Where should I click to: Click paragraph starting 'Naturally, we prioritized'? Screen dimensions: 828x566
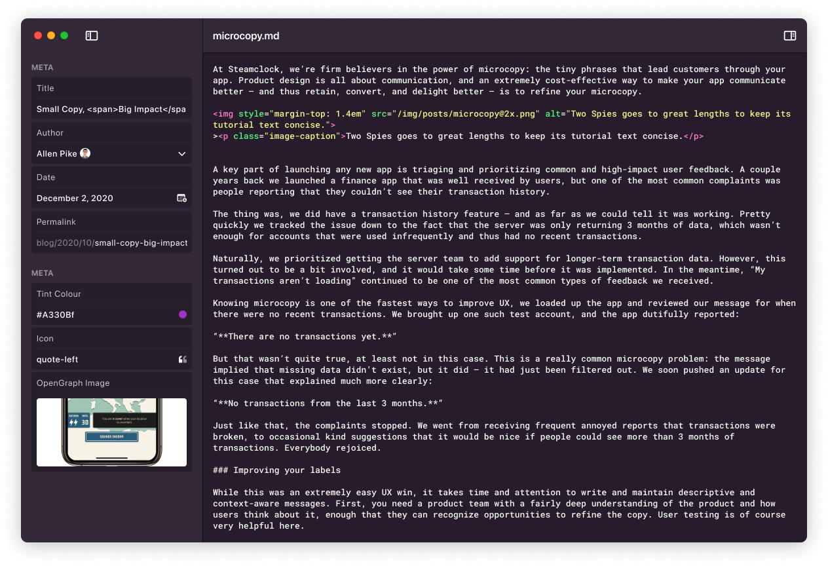coord(499,269)
